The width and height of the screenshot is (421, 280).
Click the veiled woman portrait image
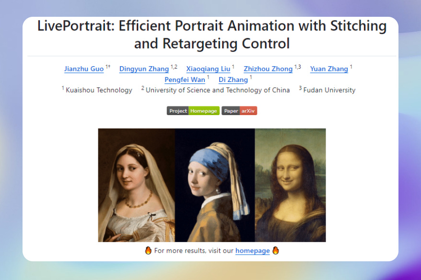[x=136, y=185]
